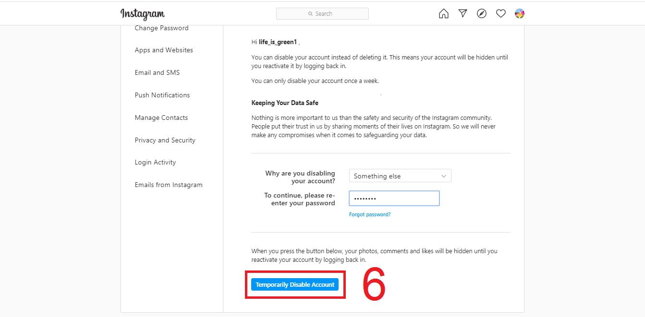Open the Change Password settings
645x317 pixels.
(x=161, y=28)
